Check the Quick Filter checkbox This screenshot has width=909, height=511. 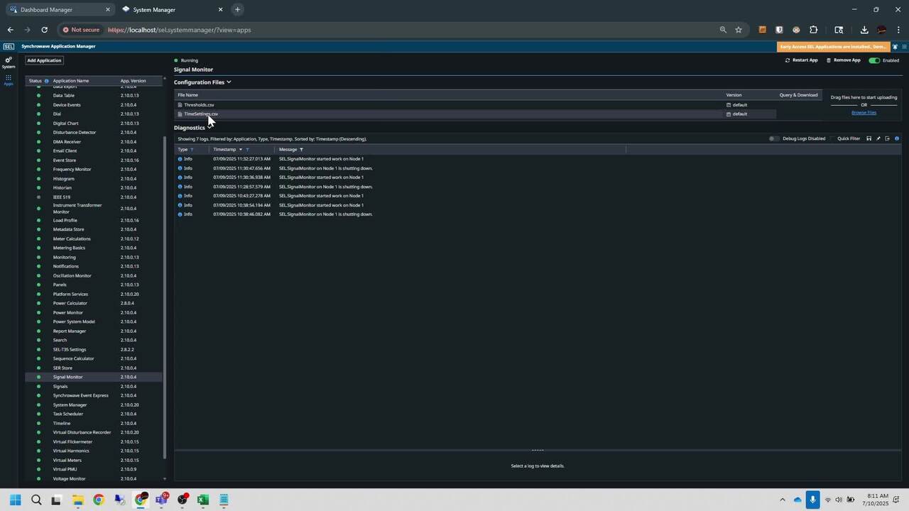click(x=834, y=139)
